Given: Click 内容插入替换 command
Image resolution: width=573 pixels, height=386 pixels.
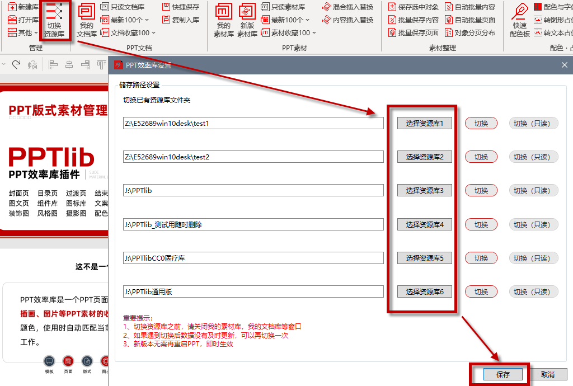Looking at the screenshot, I should [348, 20].
